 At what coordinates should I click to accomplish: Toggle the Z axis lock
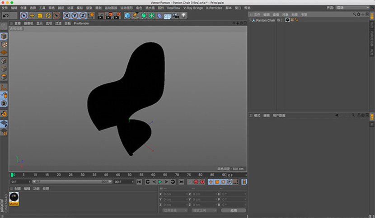pyautogui.click(x=83, y=15)
